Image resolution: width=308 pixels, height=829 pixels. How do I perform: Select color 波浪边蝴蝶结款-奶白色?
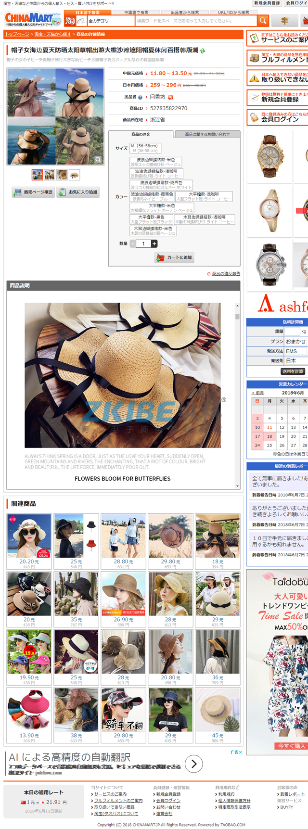tap(161, 185)
